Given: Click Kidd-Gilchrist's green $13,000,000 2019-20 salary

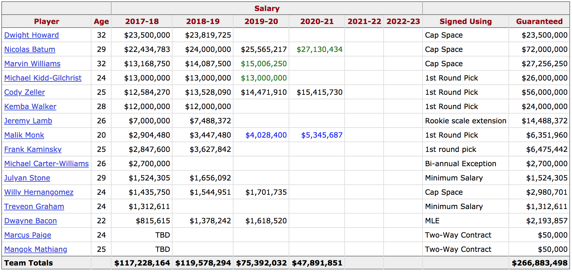Looking at the screenshot, I should point(264,78).
